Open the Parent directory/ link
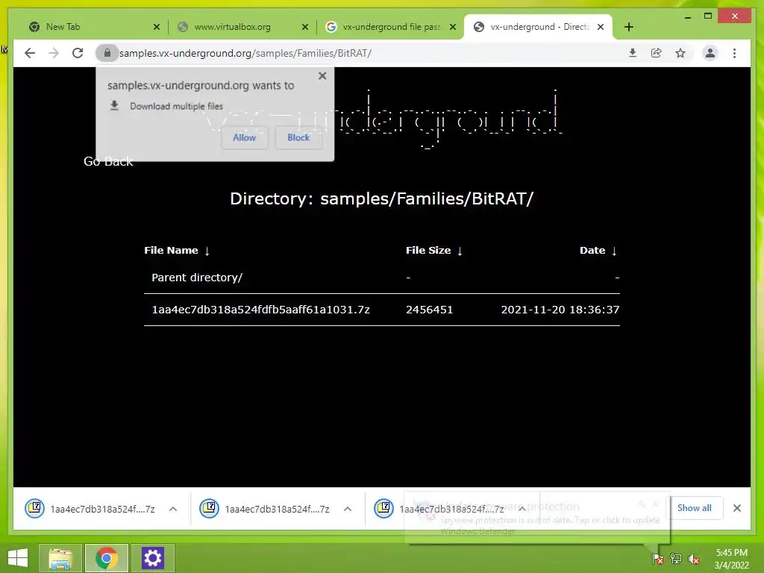 (197, 278)
